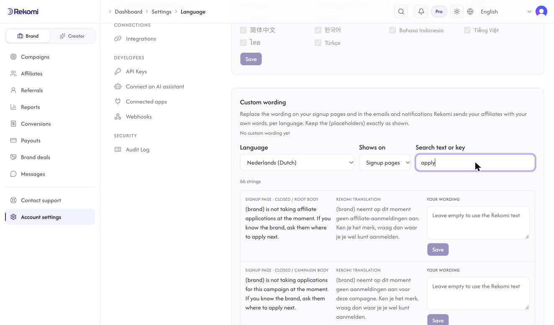554x325 pixels.
Task: Open the English interface language dropdown
Action: [x=506, y=12]
